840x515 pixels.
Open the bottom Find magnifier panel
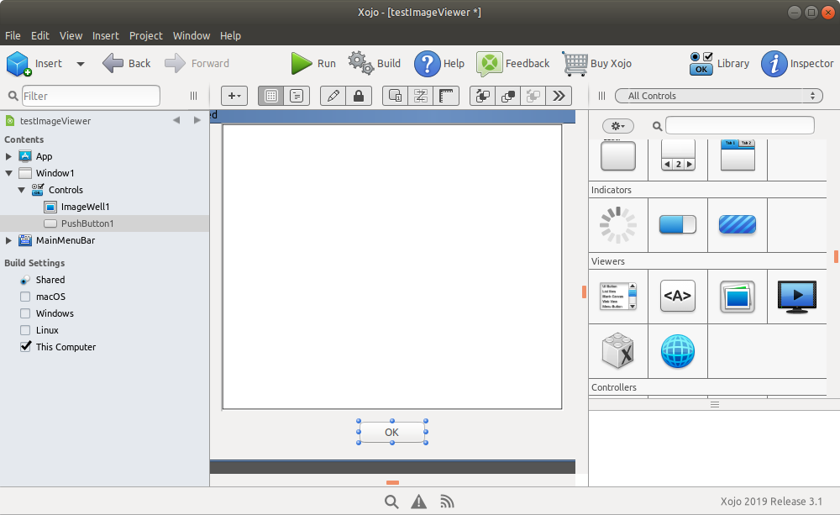pos(391,502)
